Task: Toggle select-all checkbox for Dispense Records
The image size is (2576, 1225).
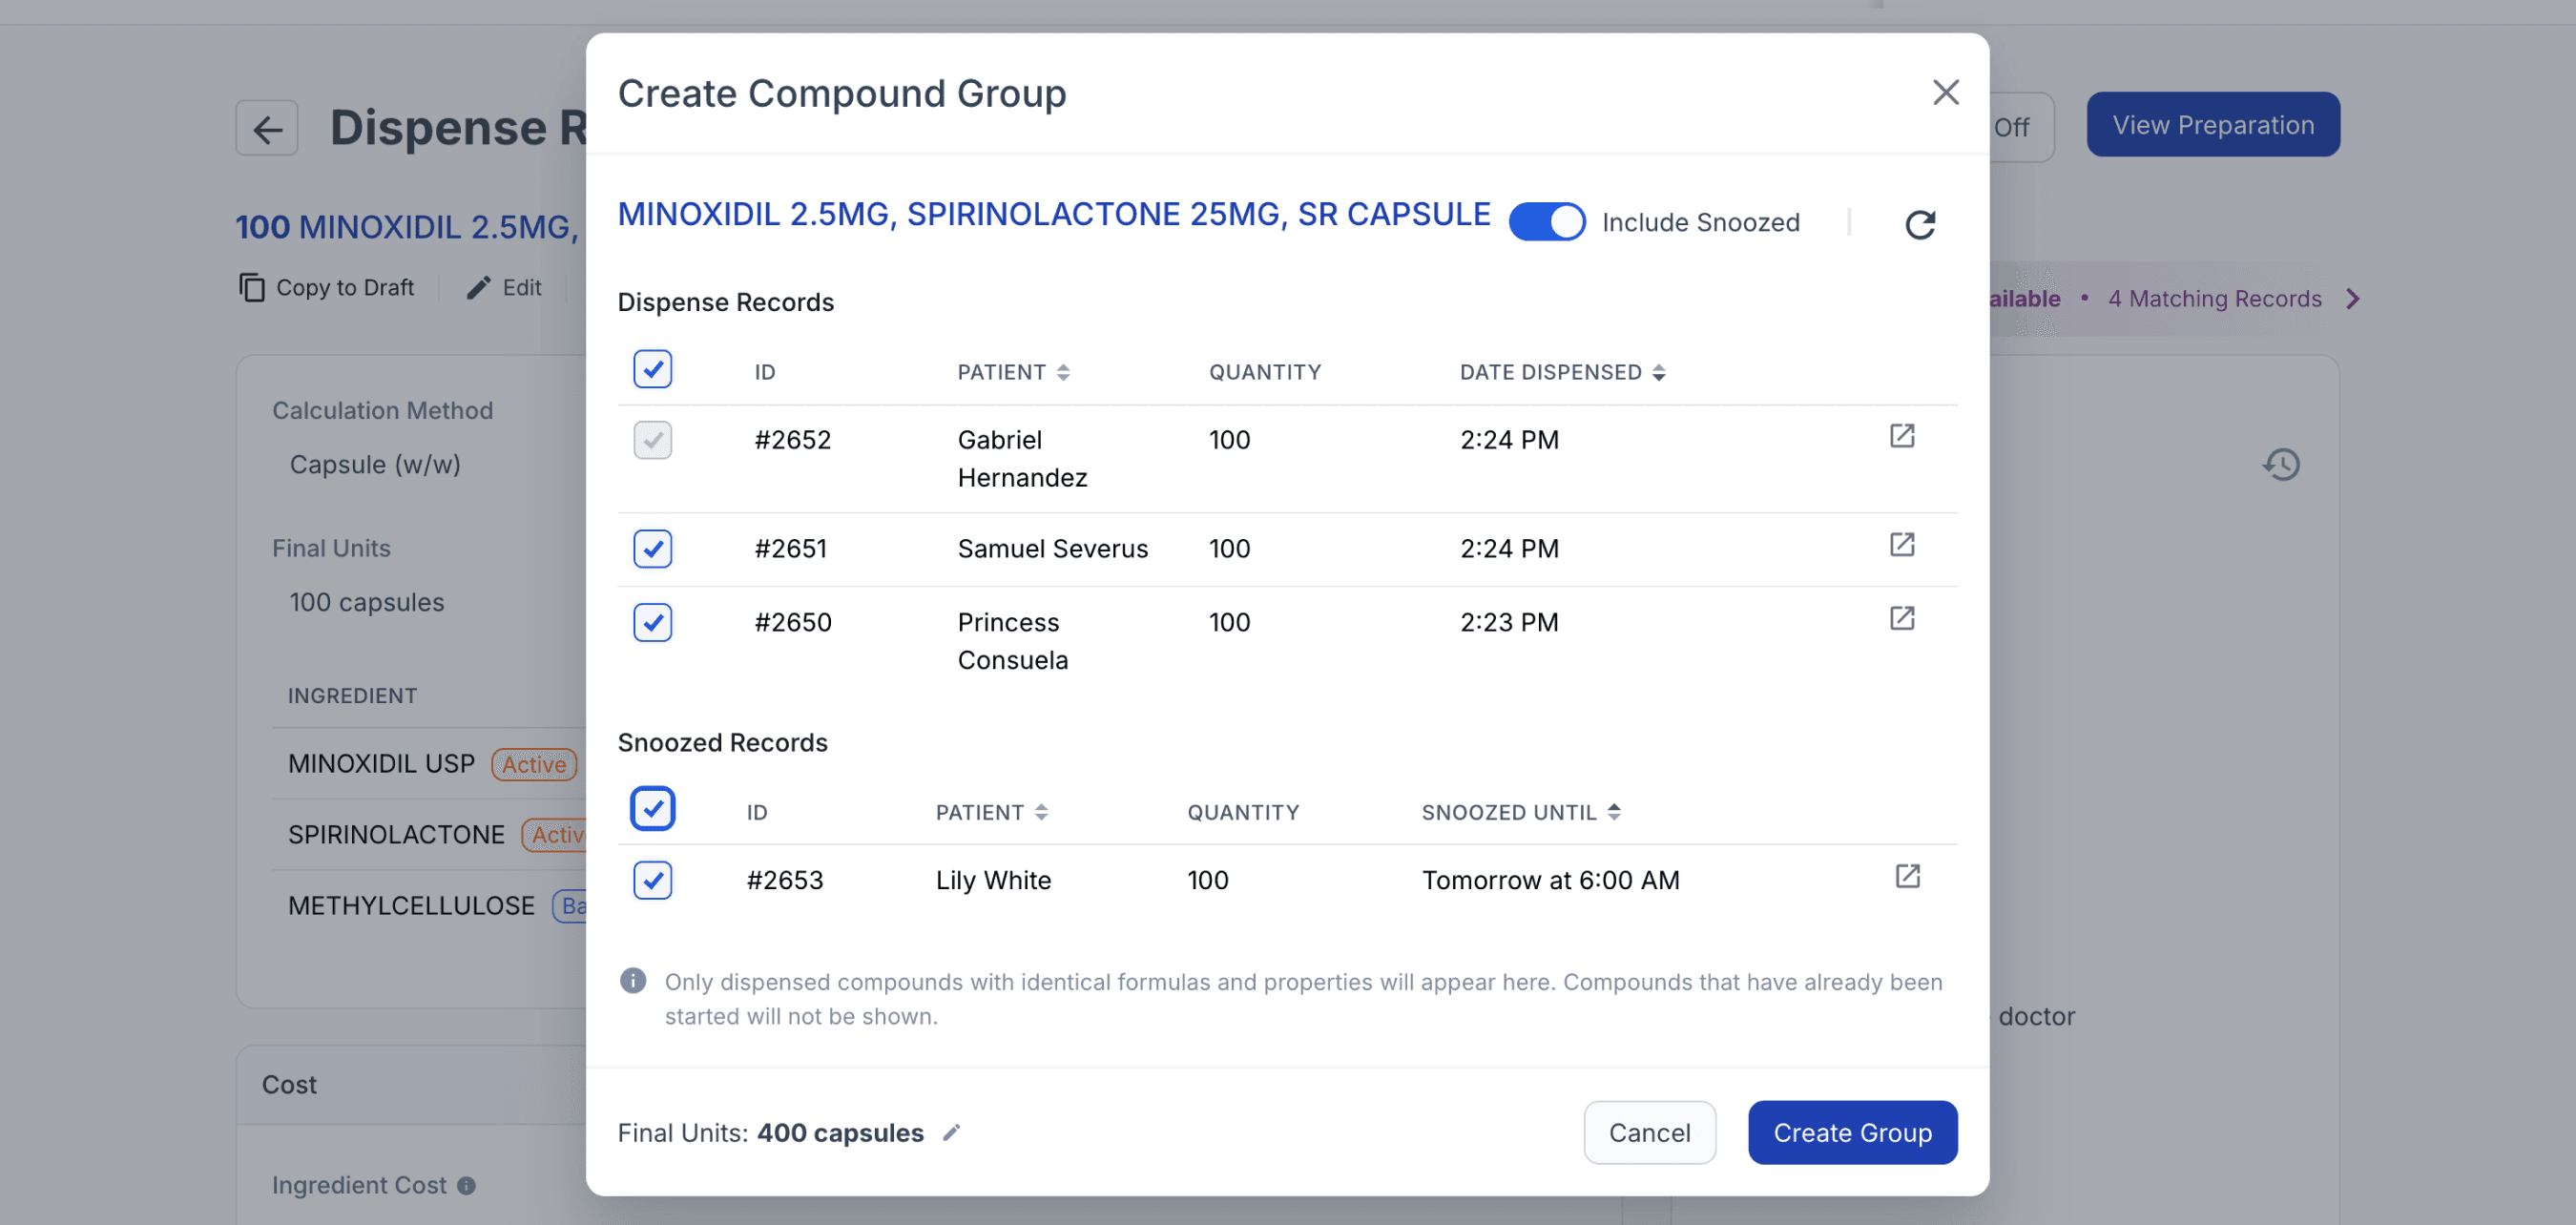Action: pyautogui.click(x=652, y=369)
